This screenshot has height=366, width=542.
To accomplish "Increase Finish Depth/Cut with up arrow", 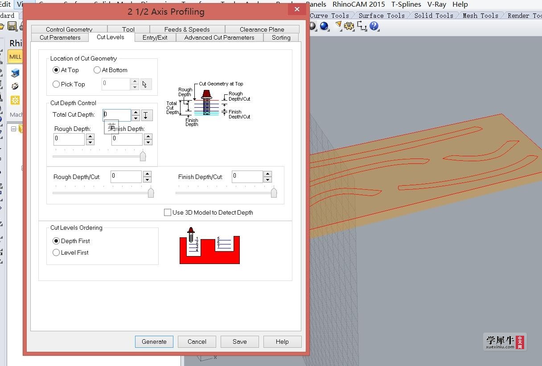I will pos(267,174).
